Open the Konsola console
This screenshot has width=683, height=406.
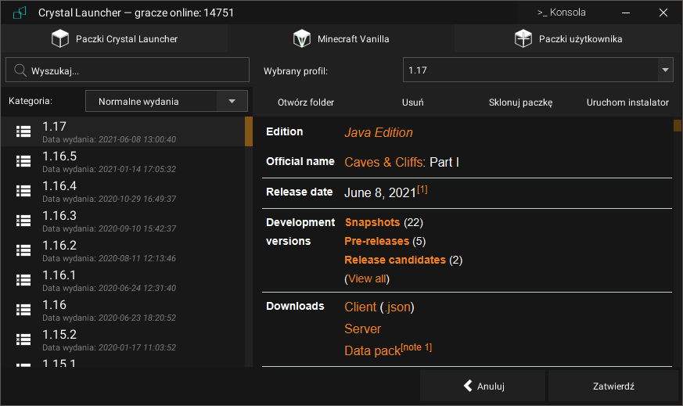561,13
